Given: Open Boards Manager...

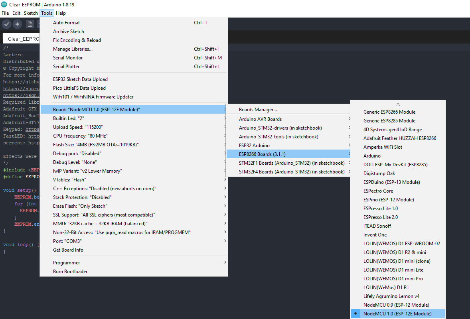Looking at the screenshot, I should tap(258, 110).
